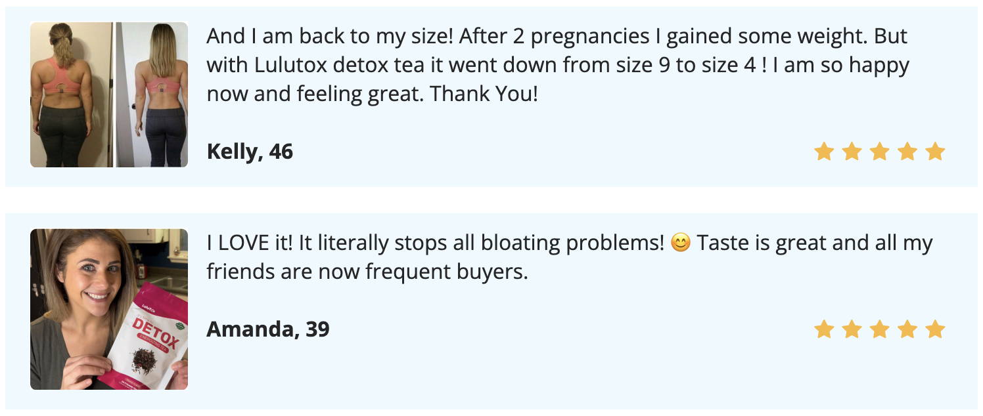
Task: Click the fourth star in Amanda's rating
Action: point(907,329)
